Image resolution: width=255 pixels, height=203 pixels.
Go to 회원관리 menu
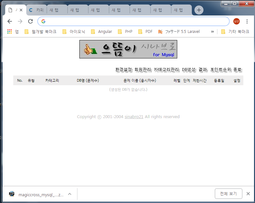point(143,69)
